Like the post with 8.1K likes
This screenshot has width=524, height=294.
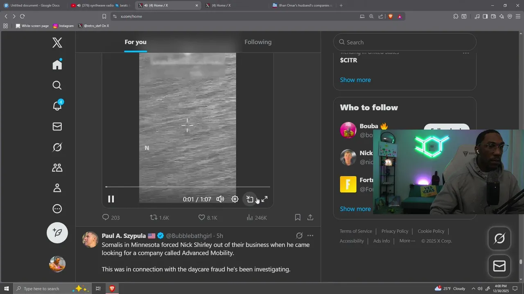pyautogui.click(x=208, y=218)
